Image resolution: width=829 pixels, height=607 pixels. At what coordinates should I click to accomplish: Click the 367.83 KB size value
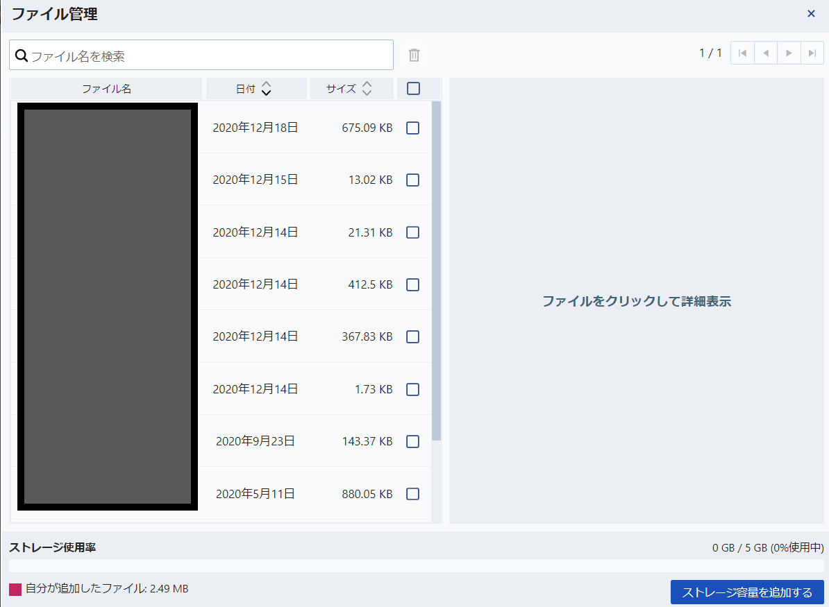coord(367,336)
